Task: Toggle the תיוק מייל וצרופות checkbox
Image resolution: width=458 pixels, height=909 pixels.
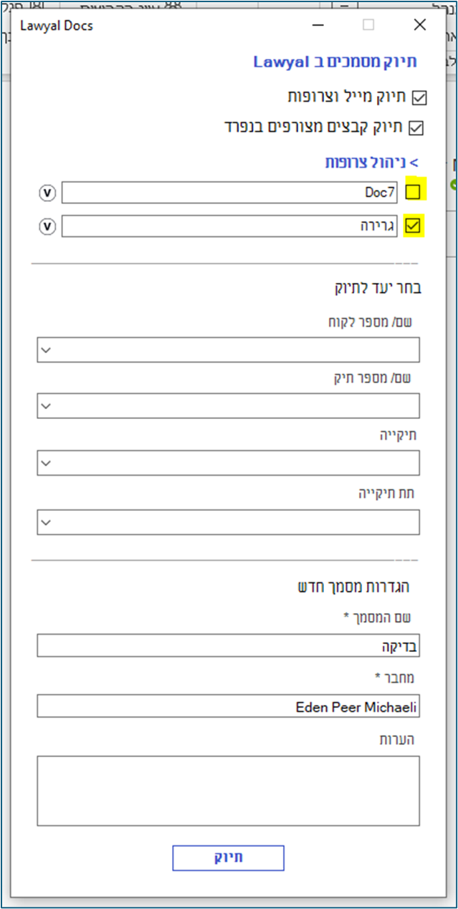Action: click(x=419, y=97)
